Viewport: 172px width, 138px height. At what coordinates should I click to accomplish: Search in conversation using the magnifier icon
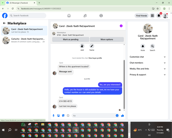point(152,46)
